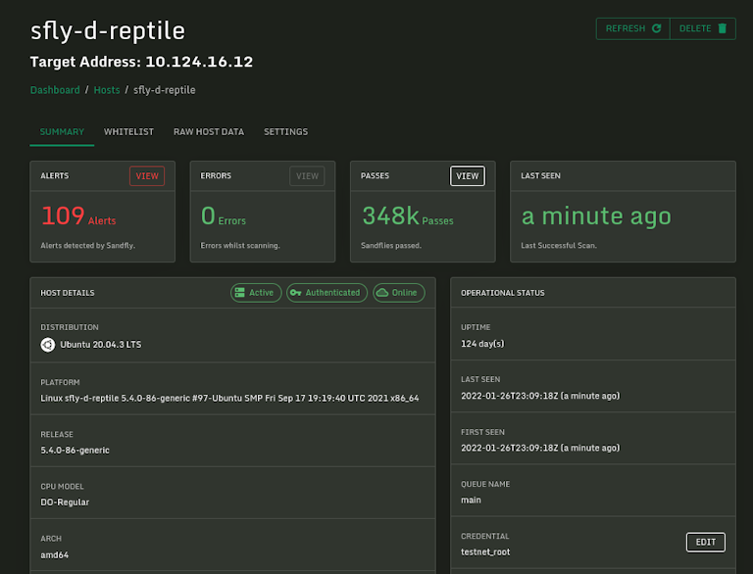Click the Active status server icon
This screenshot has width=753, height=574.
click(x=240, y=293)
